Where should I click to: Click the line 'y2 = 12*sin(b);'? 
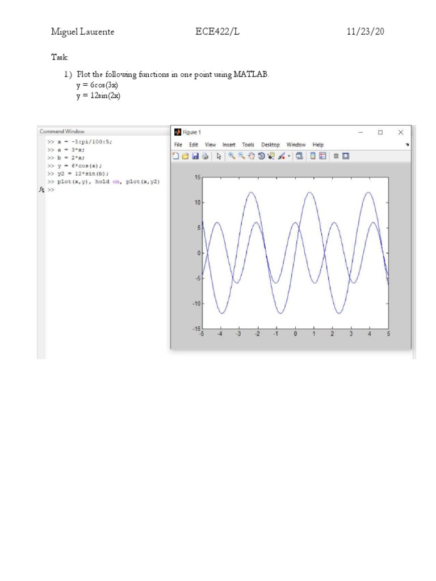(x=83, y=174)
